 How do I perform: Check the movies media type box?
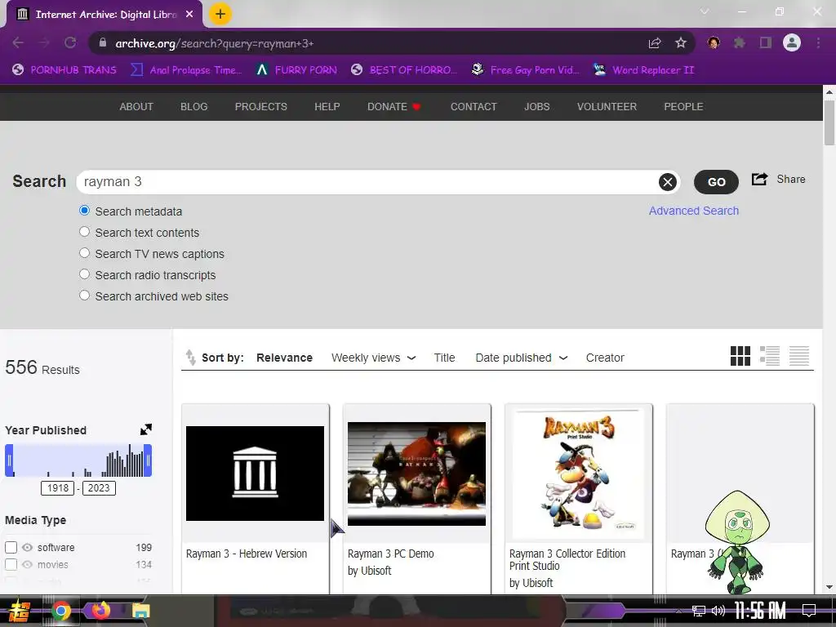pyautogui.click(x=11, y=564)
